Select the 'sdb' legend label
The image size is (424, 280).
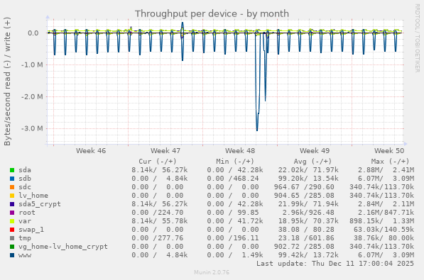pos(25,179)
